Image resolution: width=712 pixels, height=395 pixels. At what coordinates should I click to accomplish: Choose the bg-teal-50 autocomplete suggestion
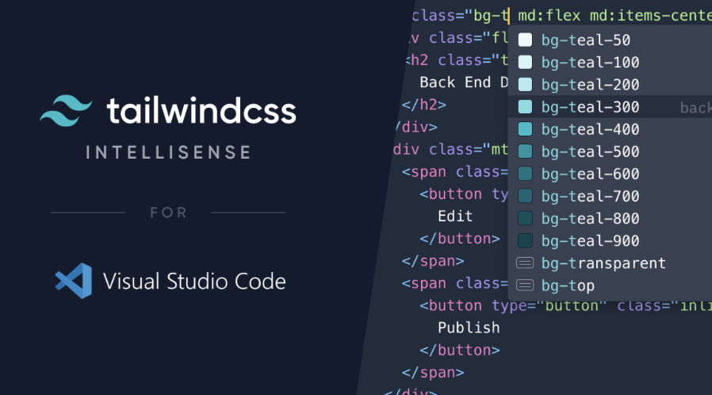pos(610,40)
